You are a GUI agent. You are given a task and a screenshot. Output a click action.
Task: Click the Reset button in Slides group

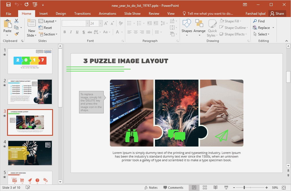(45, 28)
